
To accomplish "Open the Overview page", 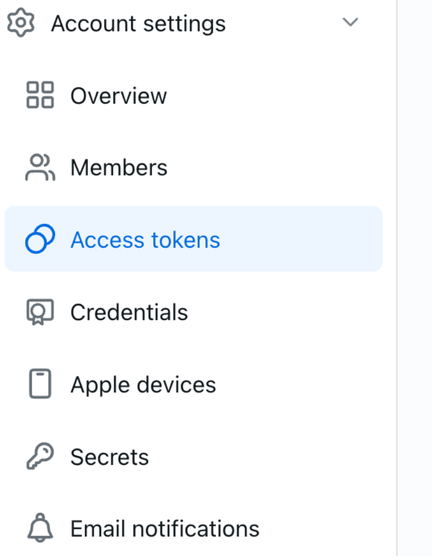I will pos(118,95).
